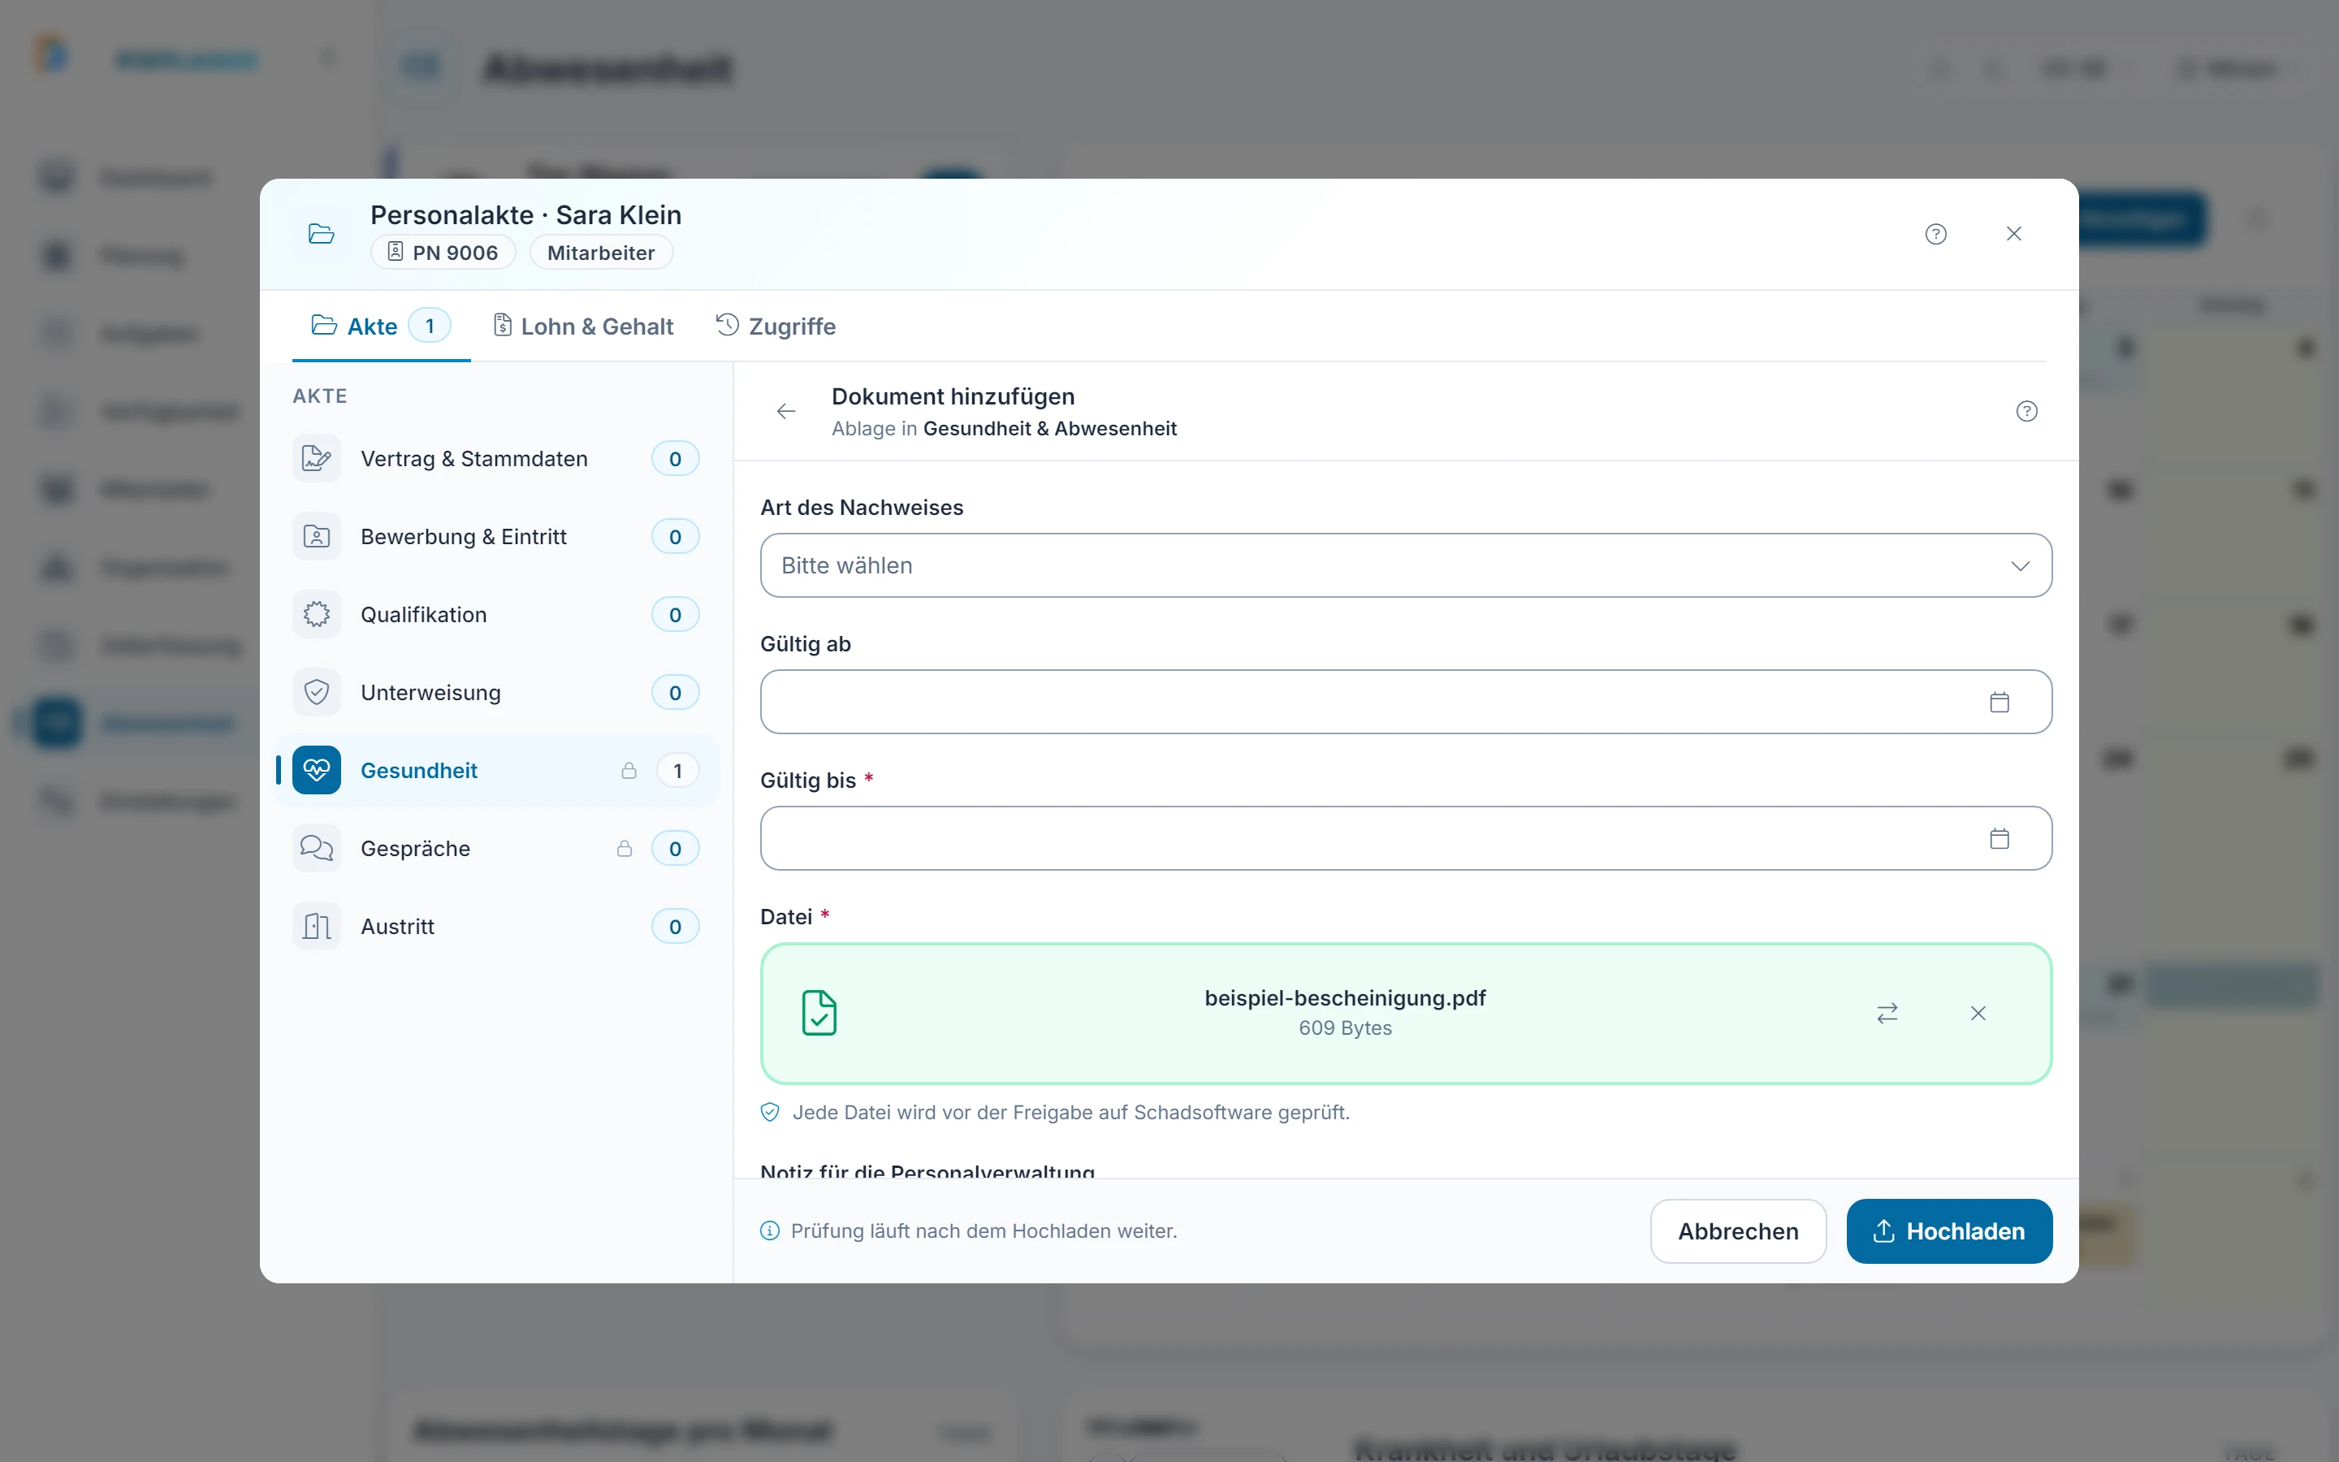
Task: Click the Bewerbung & Eintritt icon
Action: (x=316, y=537)
